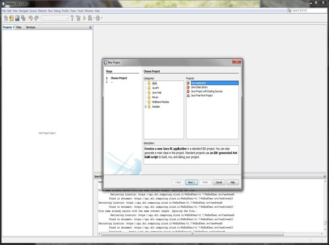Screen dimensions: 329x245
Task: Click the disabled Finish button
Action: (x=205, y=182)
